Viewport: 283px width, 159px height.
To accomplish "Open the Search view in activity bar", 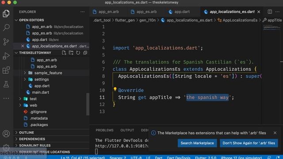I will (x=6, y=27).
